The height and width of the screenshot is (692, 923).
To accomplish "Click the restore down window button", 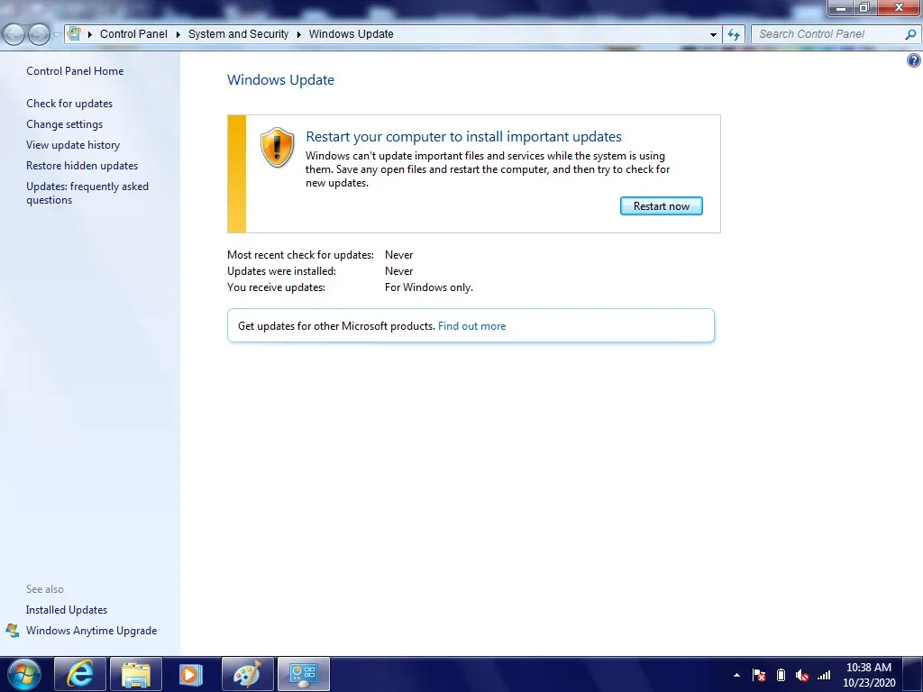I will click(x=864, y=7).
